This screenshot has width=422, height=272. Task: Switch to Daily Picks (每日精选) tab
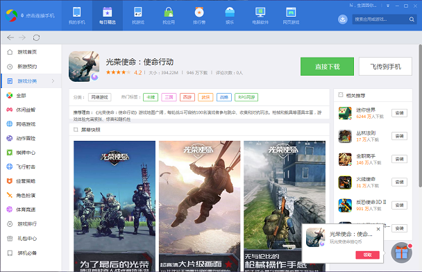click(x=108, y=15)
